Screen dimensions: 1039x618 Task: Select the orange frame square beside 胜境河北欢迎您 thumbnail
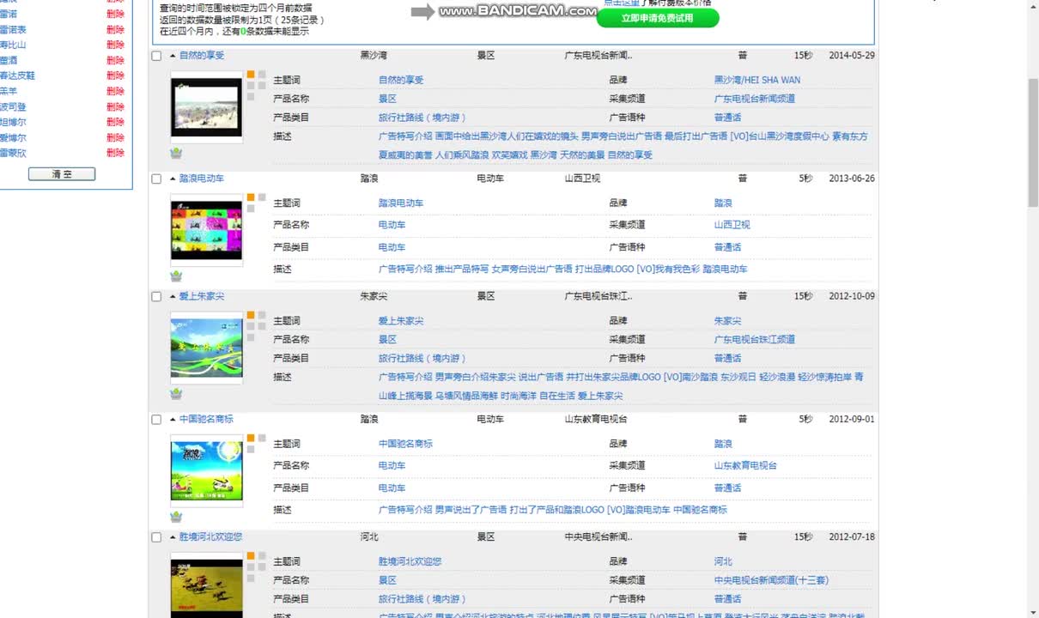coord(251,556)
